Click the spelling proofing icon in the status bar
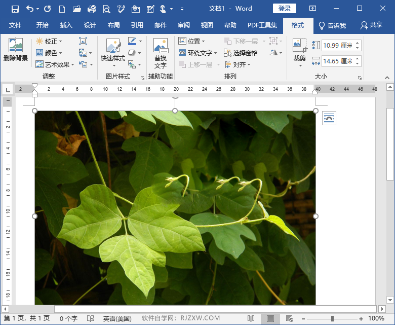Viewport: 395px width, 325px height. click(x=91, y=318)
